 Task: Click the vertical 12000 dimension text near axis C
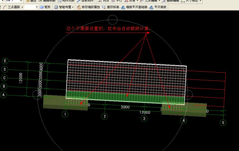coord(21,78)
